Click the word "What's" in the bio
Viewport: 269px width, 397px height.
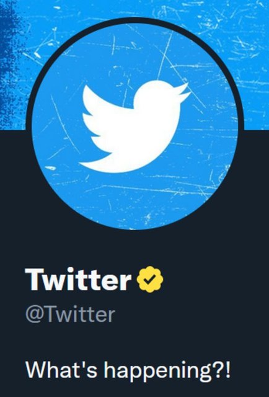[x=61, y=369]
